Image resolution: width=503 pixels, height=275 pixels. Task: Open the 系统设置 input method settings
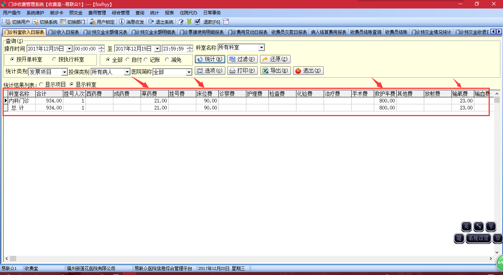pyautogui.click(x=479, y=238)
